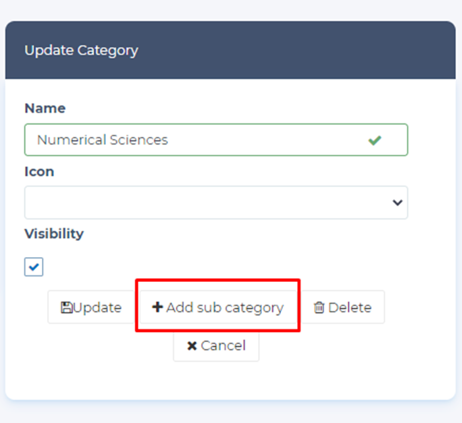Click the X icon on Cancel

192,346
